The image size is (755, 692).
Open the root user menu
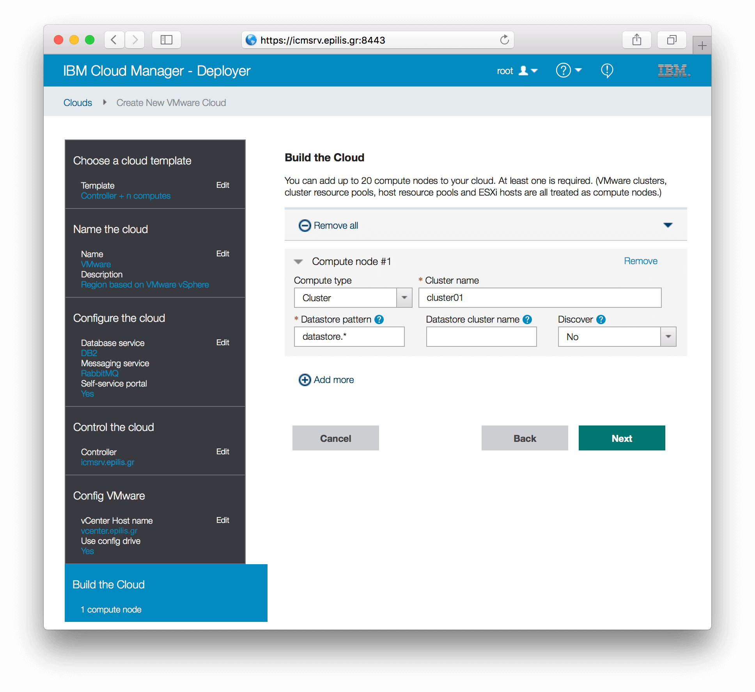click(x=517, y=71)
